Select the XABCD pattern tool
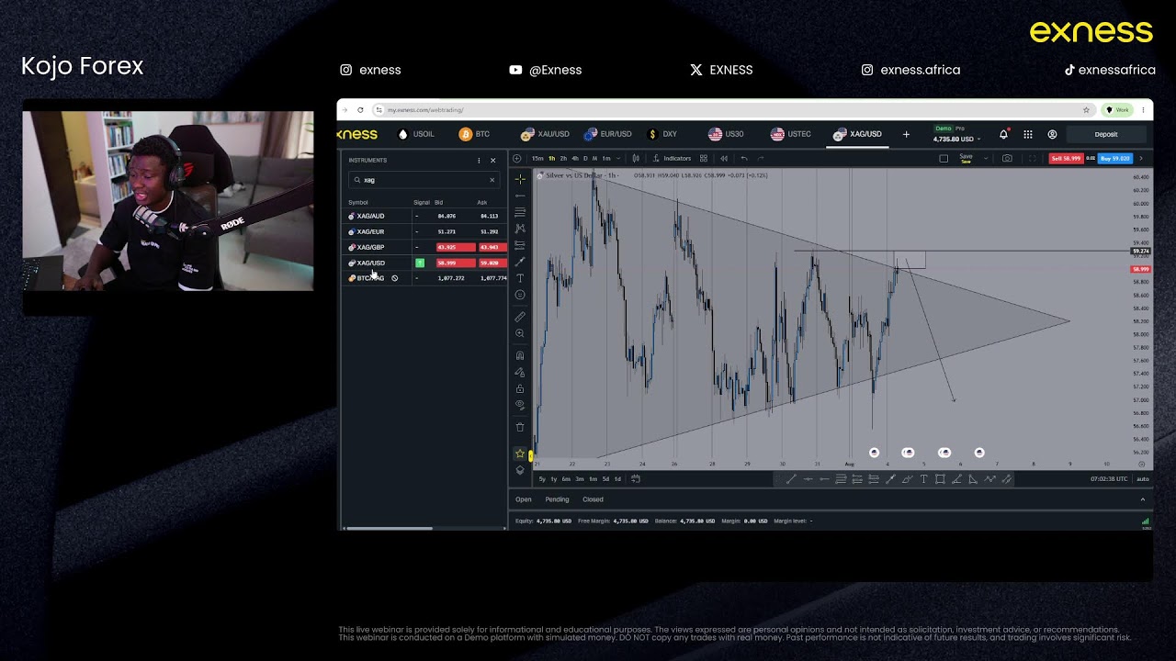Image resolution: width=1176 pixels, height=661 pixels. (520, 229)
